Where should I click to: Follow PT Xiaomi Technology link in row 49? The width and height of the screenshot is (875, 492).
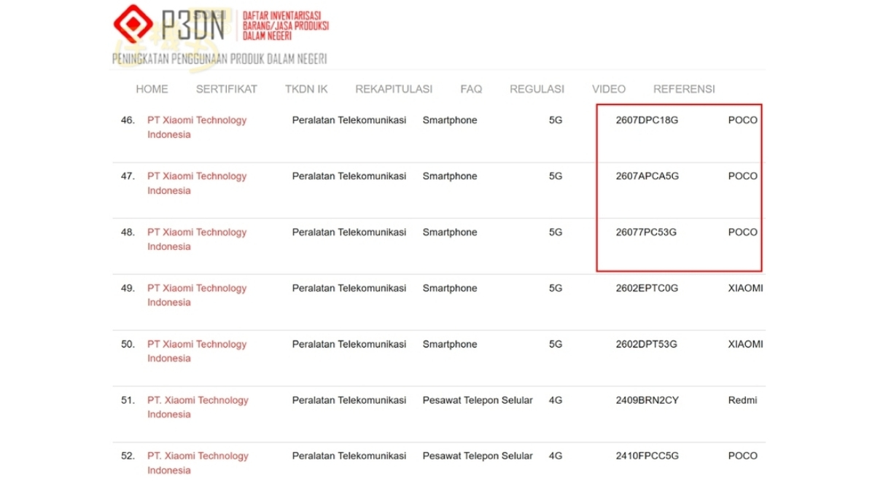click(197, 295)
